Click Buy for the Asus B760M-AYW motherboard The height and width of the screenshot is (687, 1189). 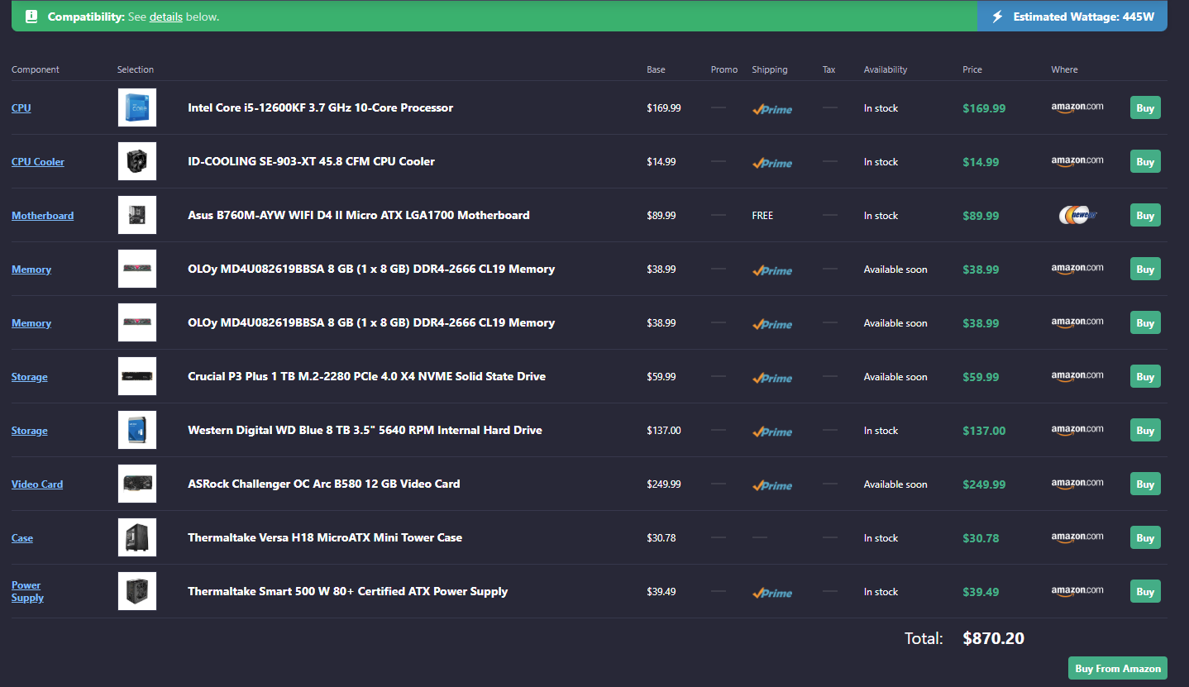pos(1145,215)
